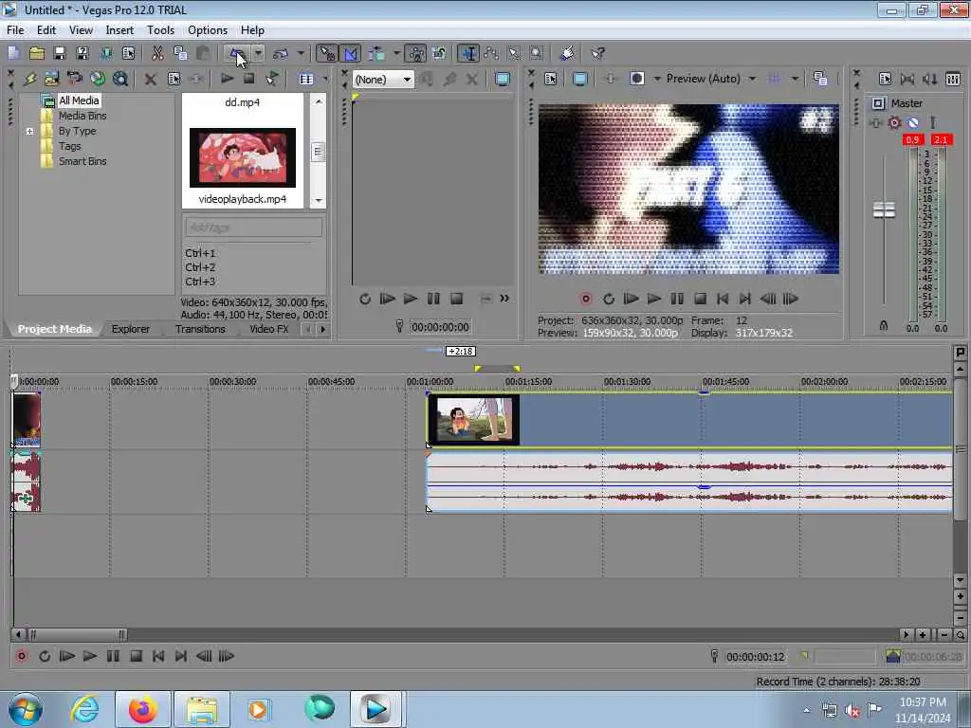Click the What's This help icon
The width and height of the screenshot is (971, 728).
click(x=597, y=54)
